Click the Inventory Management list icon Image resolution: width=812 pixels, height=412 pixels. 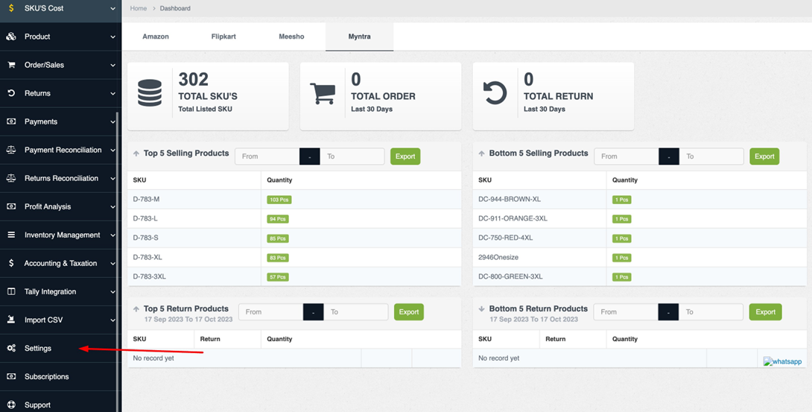click(x=11, y=235)
